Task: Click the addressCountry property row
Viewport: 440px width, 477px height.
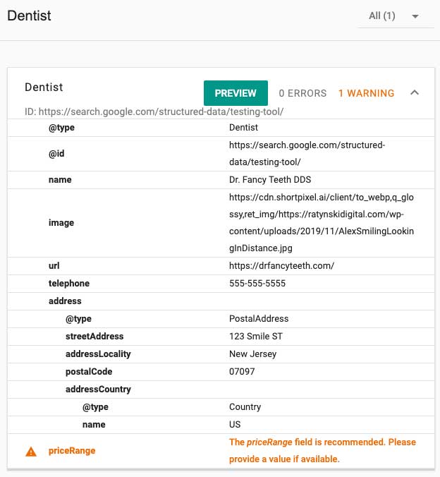Action: 98,389
